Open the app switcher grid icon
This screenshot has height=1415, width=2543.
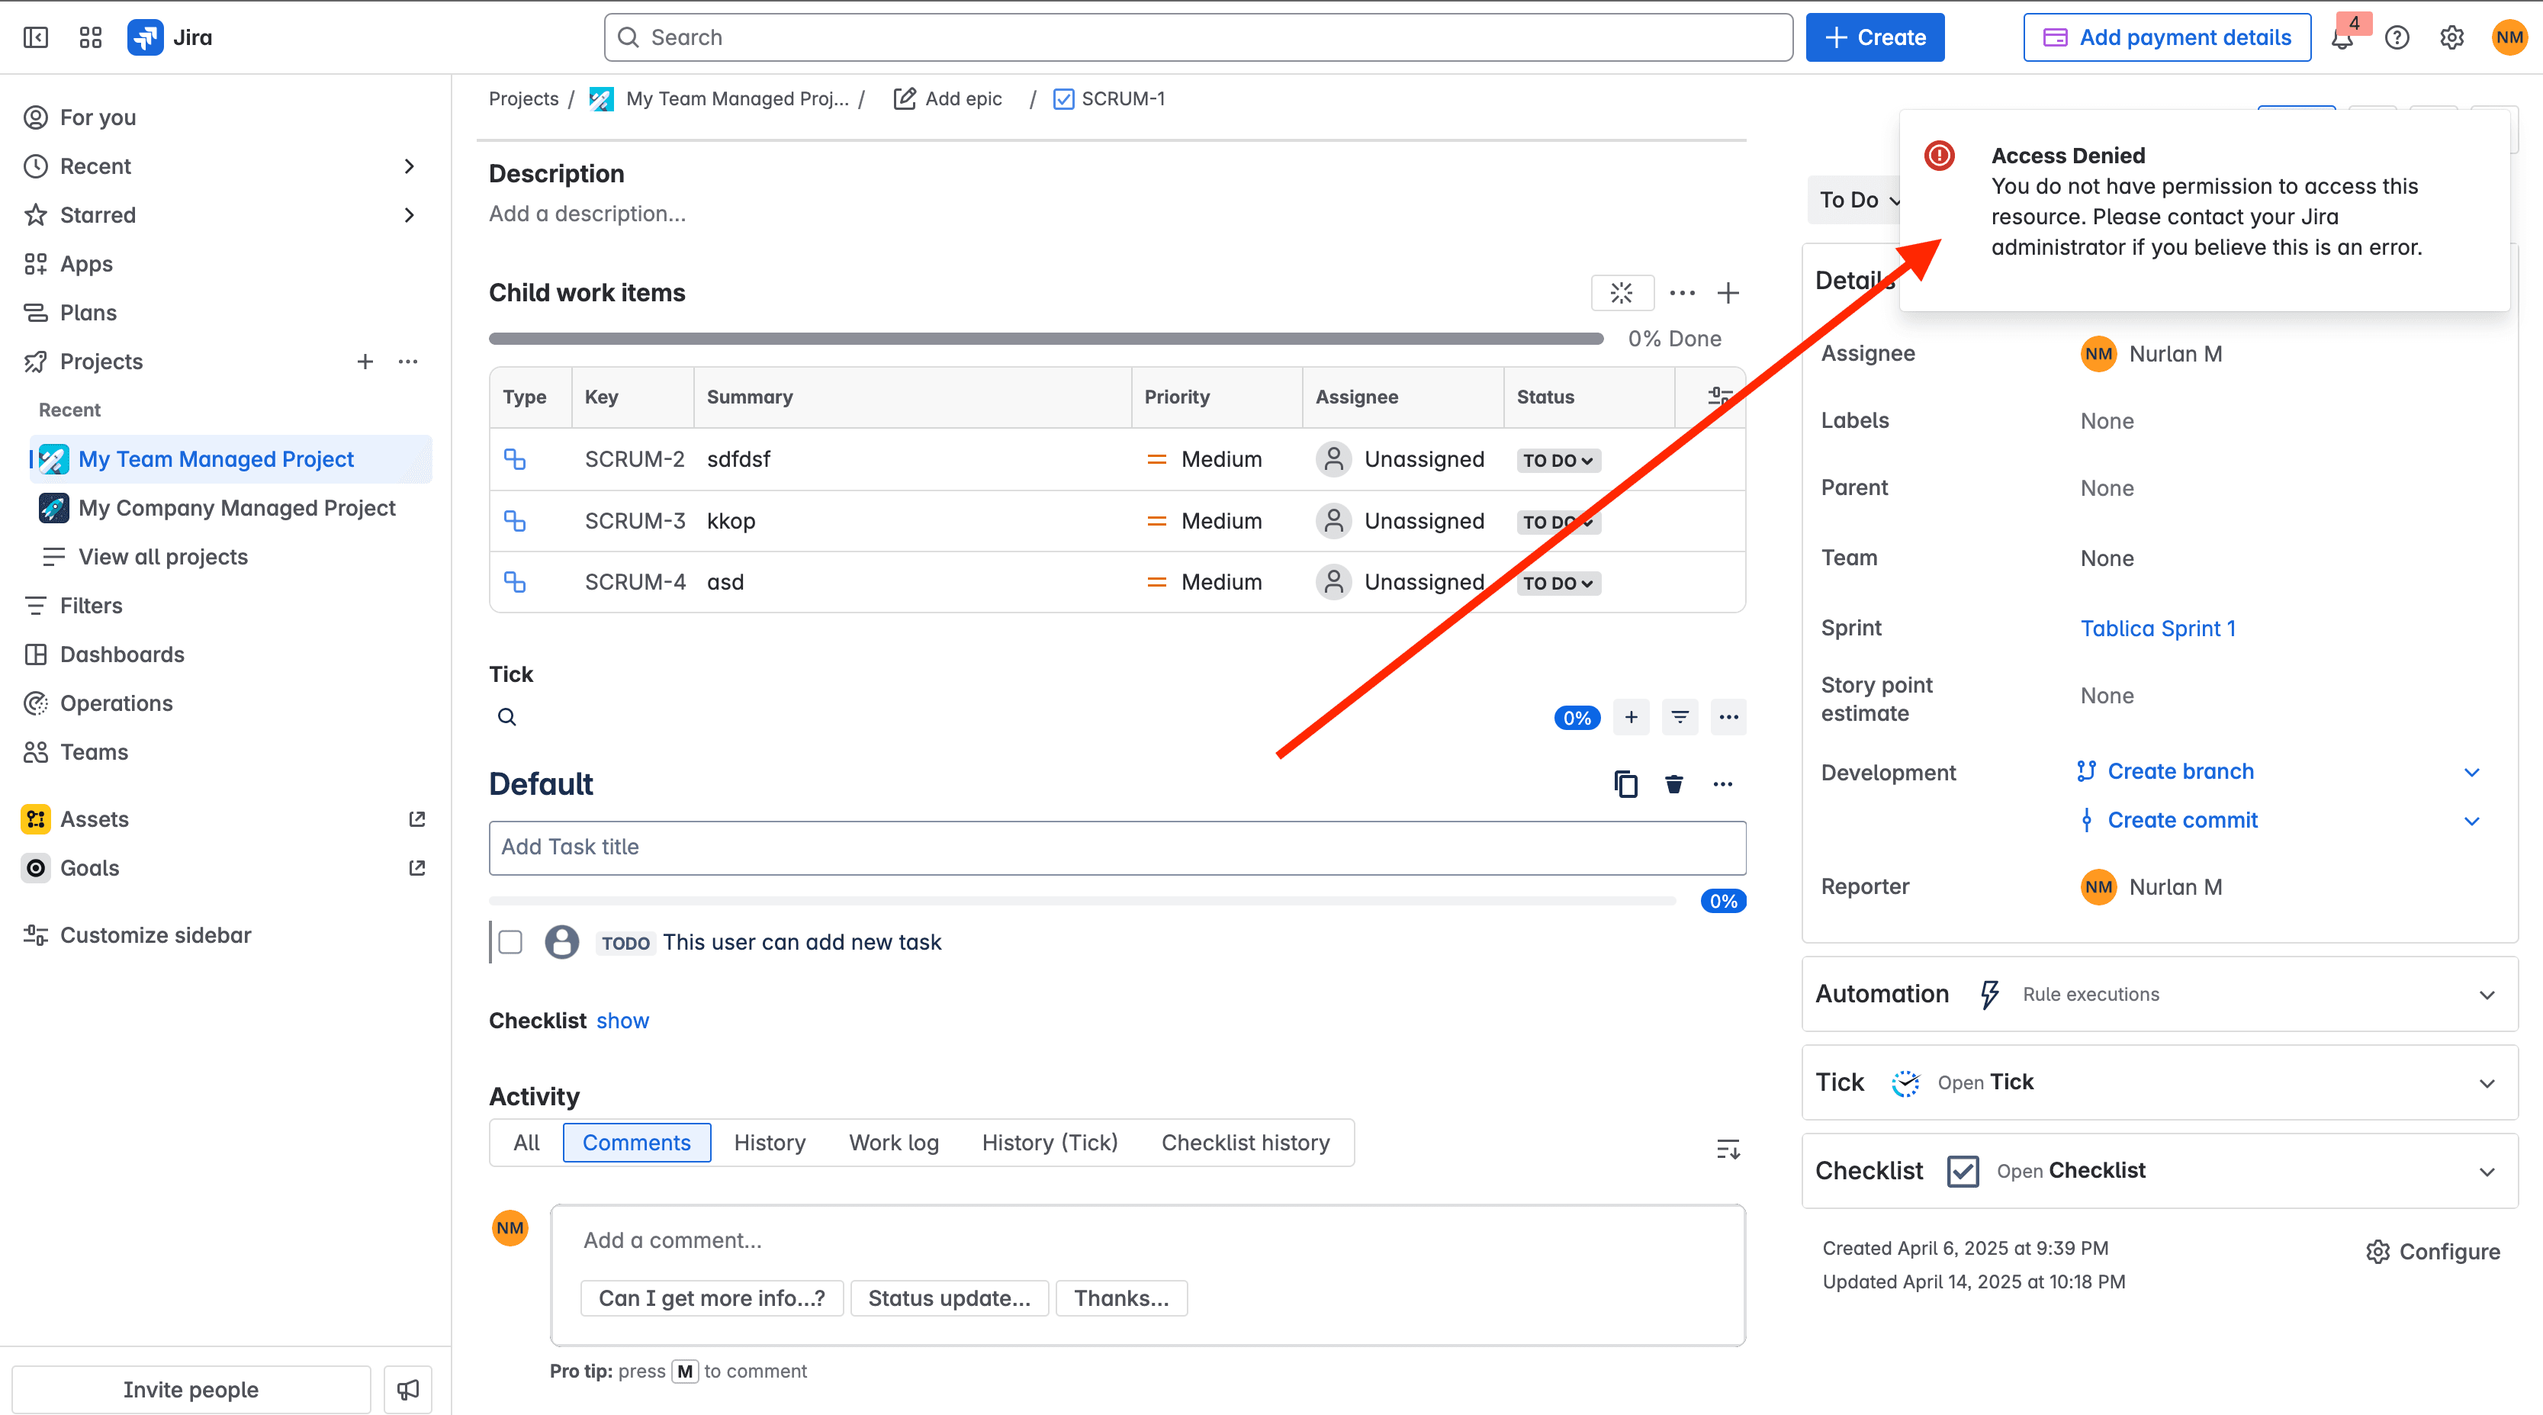pyautogui.click(x=91, y=37)
